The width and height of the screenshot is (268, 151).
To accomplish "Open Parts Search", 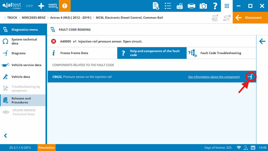I will (x=53, y=6).
